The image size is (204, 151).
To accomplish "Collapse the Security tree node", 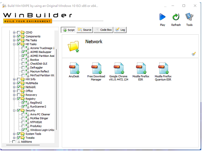I will (14, 111).
